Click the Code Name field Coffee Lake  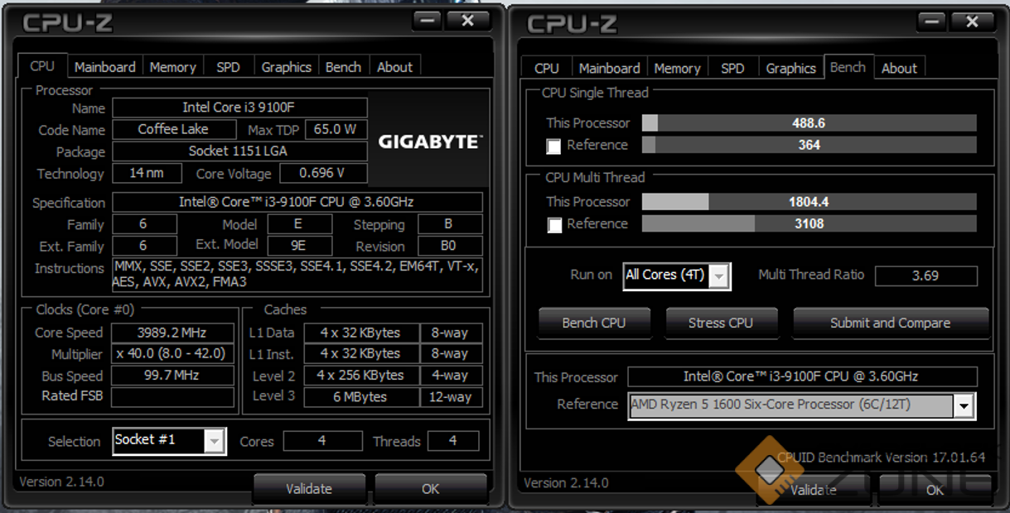(x=173, y=129)
